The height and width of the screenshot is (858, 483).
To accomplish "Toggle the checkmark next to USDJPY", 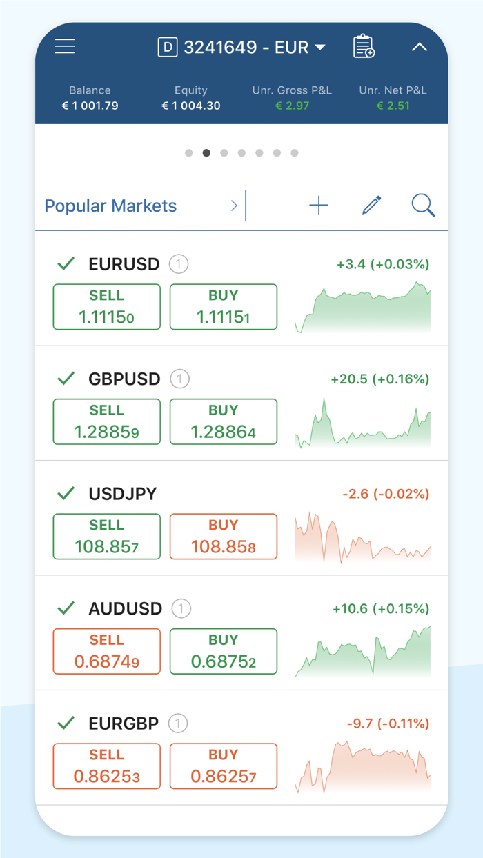I will (66, 492).
